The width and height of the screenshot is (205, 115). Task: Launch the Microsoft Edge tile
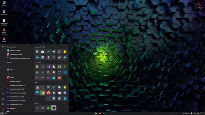pos(37,93)
